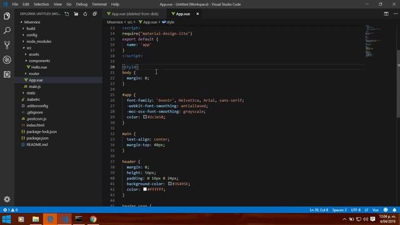Click the Ln 20, Col 8 cursor position
Viewport: 400px width, 225px height.
(x=319, y=210)
